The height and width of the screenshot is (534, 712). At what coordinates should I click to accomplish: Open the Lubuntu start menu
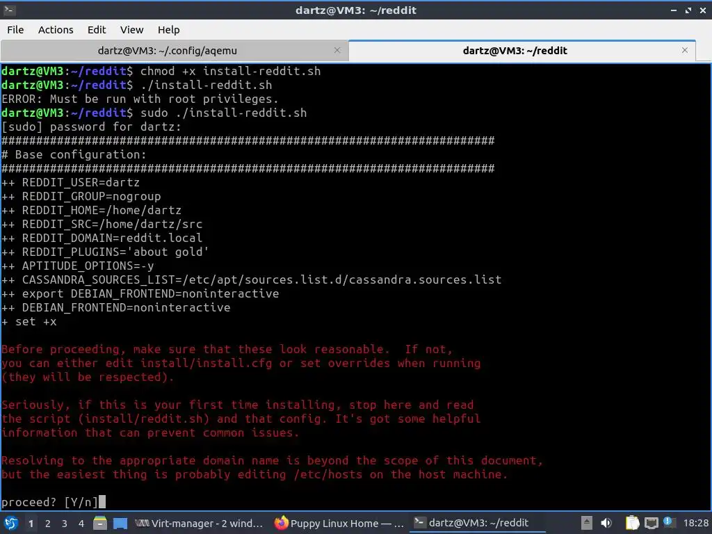click(x=11, y=523)
